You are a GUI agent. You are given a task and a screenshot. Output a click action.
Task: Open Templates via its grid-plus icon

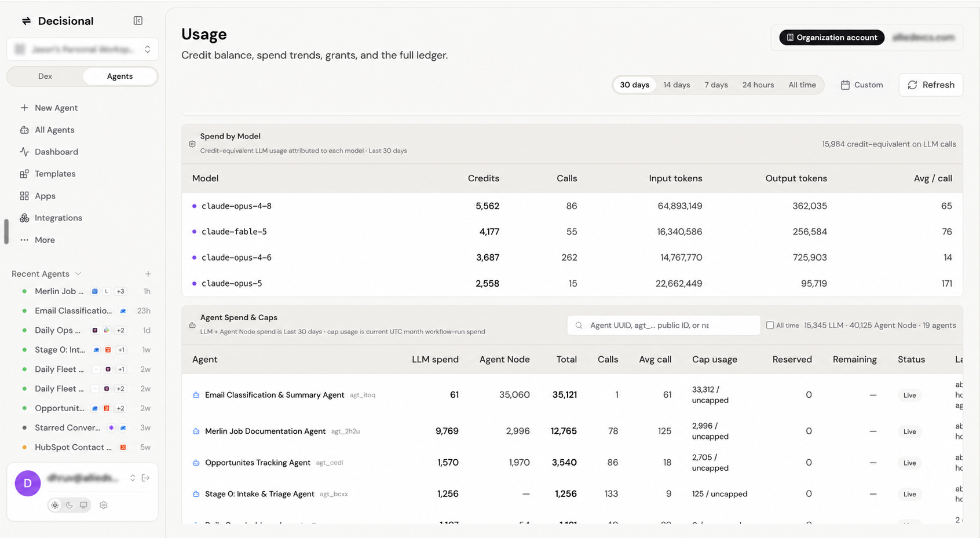24,174
